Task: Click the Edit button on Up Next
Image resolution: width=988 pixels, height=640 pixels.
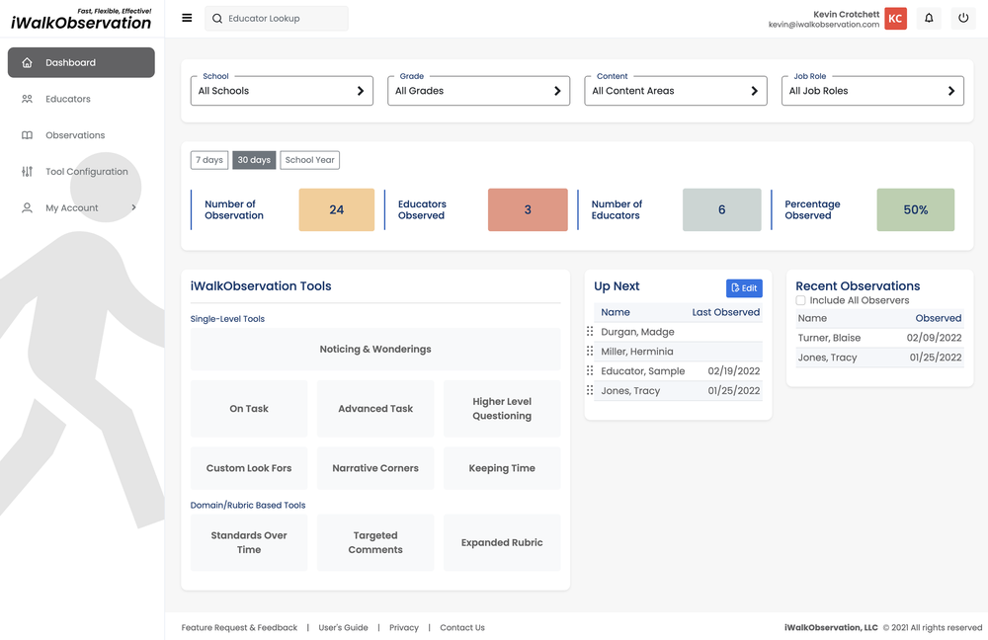Action: (x=744, y=287)
